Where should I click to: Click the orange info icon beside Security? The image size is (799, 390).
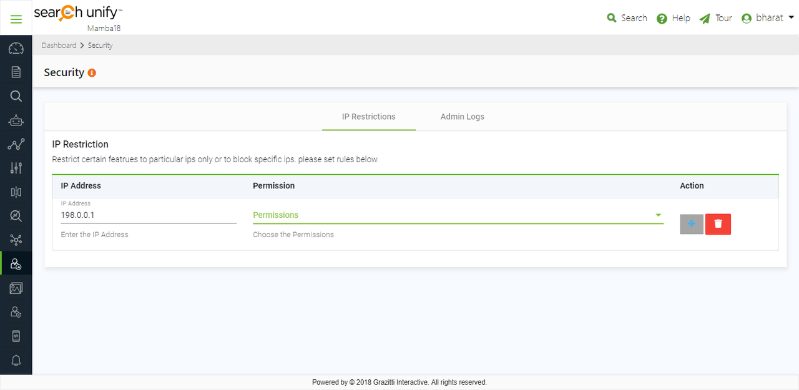click(92, 73)
